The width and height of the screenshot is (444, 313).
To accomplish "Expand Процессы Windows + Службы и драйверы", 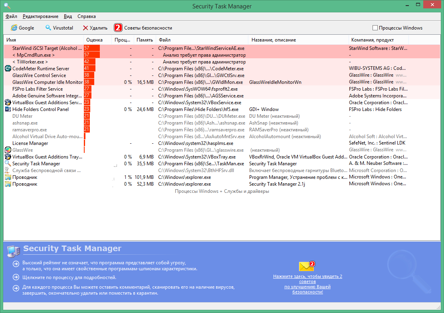I will pos(222,191).
